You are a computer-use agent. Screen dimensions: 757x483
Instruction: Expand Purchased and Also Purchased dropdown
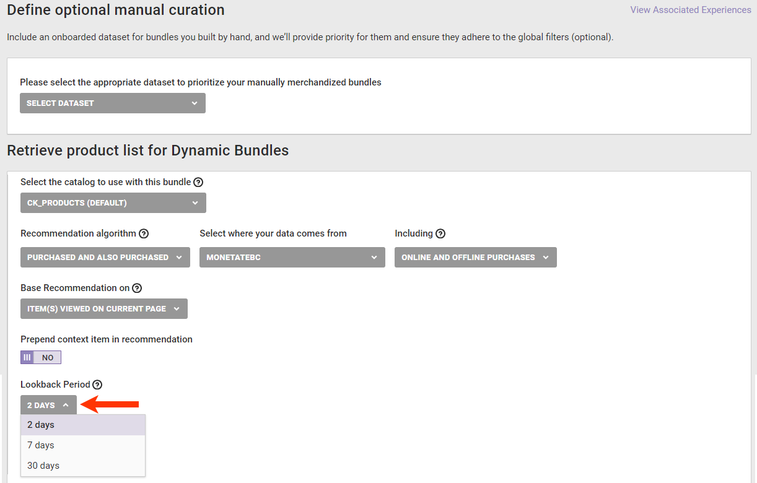pos(105,258)
